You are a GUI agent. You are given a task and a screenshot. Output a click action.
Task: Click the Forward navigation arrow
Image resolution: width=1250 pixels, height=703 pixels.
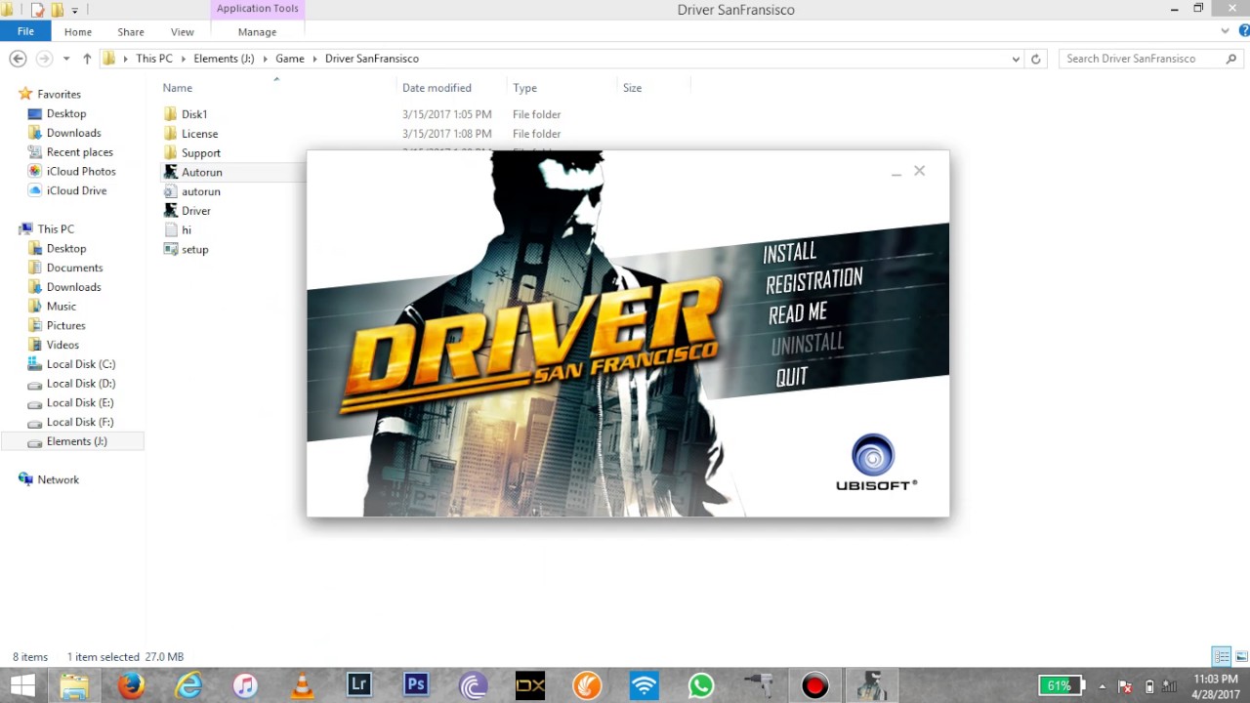click(x=43, y=59)
